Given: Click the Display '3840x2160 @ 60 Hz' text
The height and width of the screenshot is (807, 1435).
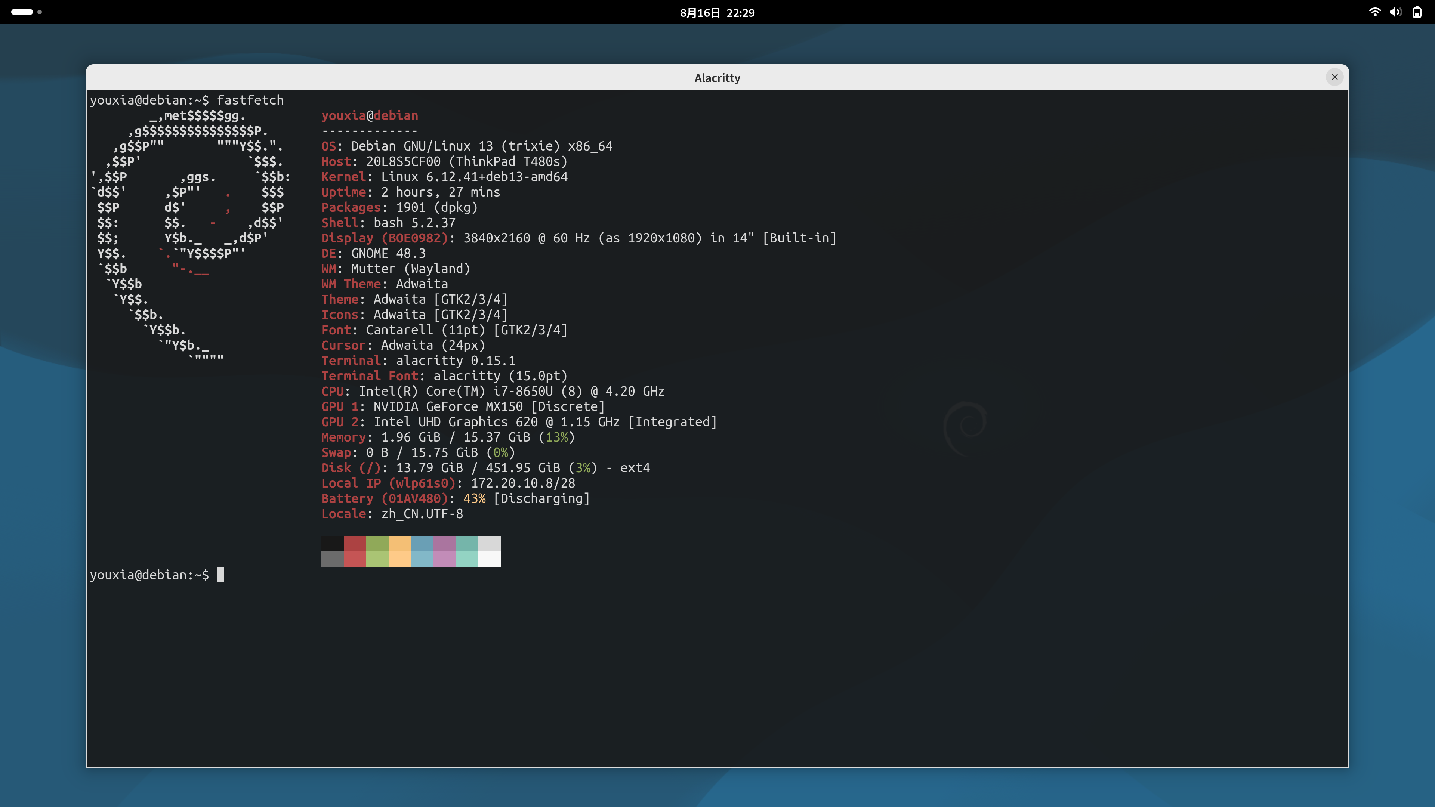Looking at the screenshot, I should pos(527,238).
